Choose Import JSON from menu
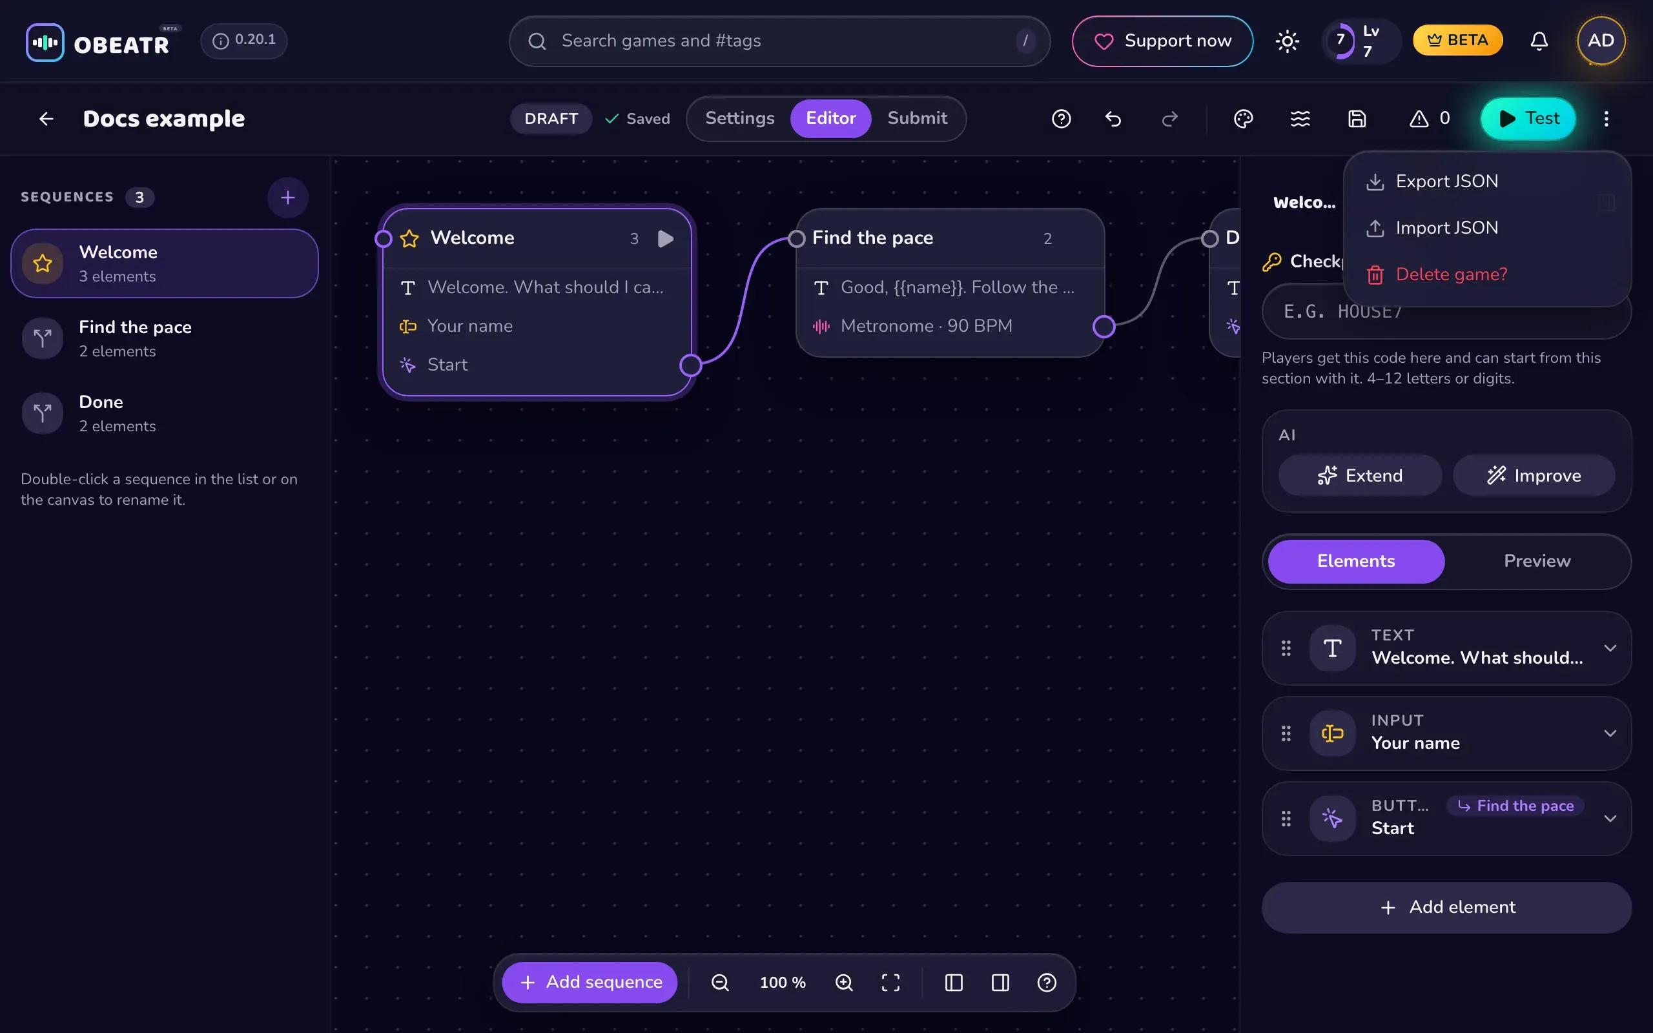The image size is (1653, 1033). (x=1487, y=227)
